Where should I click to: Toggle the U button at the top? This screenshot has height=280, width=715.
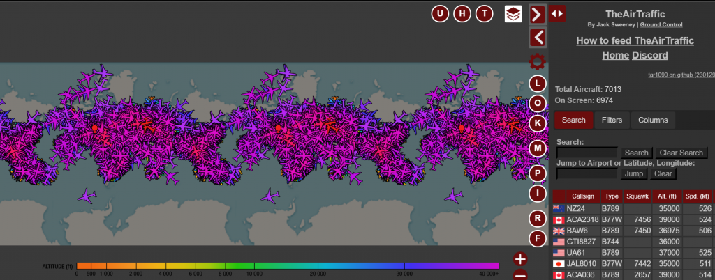coord(440,14)
